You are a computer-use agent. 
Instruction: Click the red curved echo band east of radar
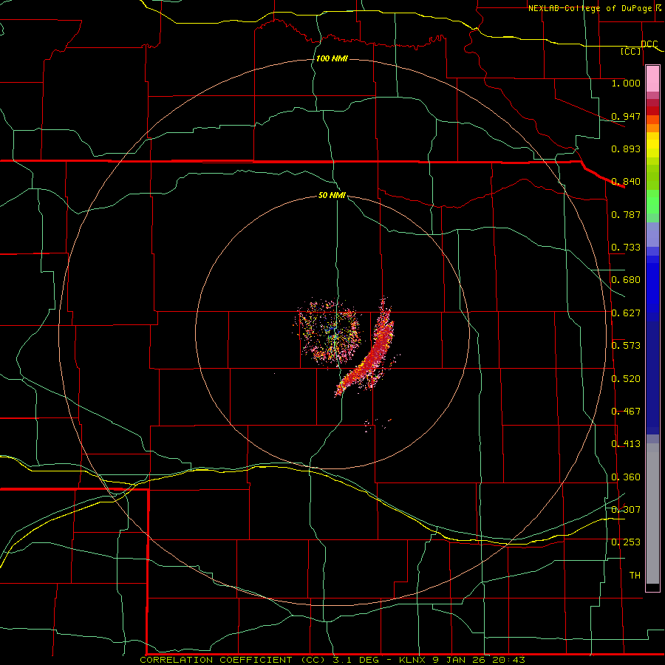(x=368, y=350)
